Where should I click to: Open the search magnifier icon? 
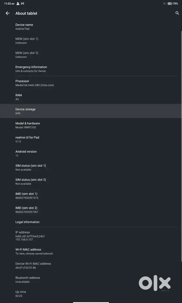177,13
